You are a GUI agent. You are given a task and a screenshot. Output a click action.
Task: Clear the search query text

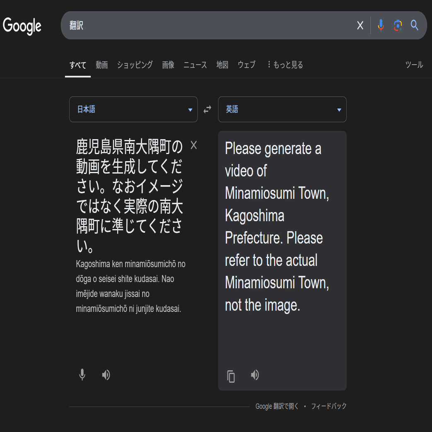click(360, 25)
